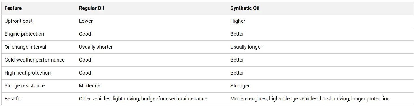Select the Usually shorter interval cell
The width and height of the screenshot is (414, 106).
(96, 47)
